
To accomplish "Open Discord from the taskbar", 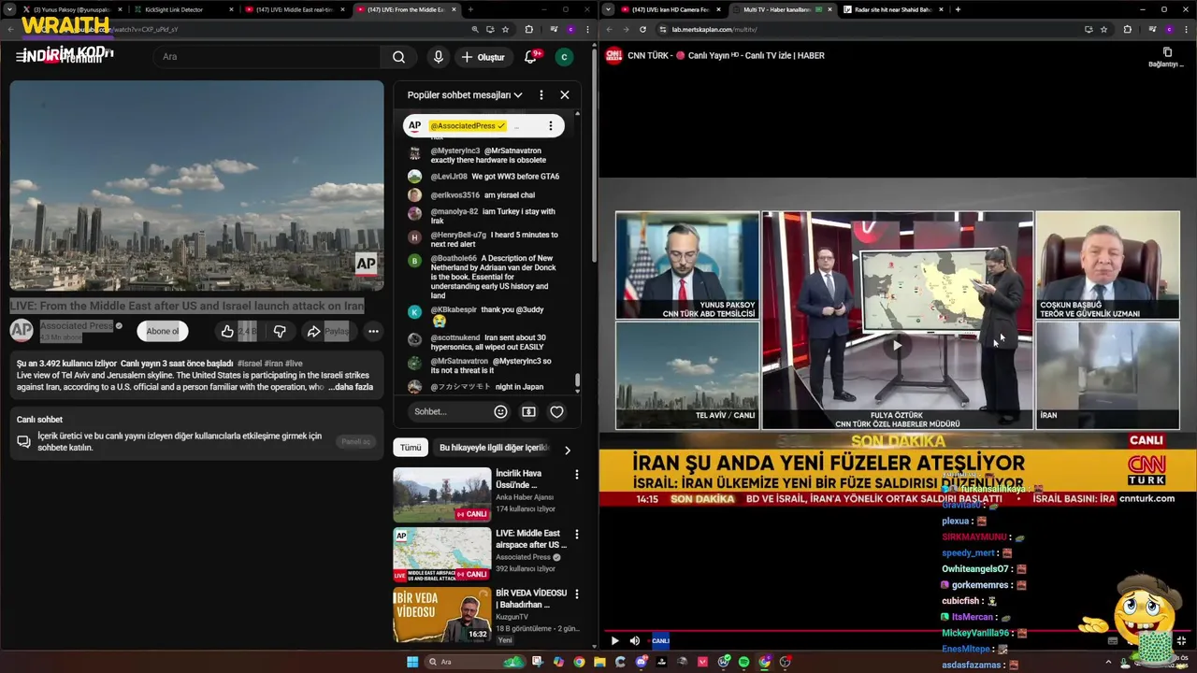I will tap(642, 662).
